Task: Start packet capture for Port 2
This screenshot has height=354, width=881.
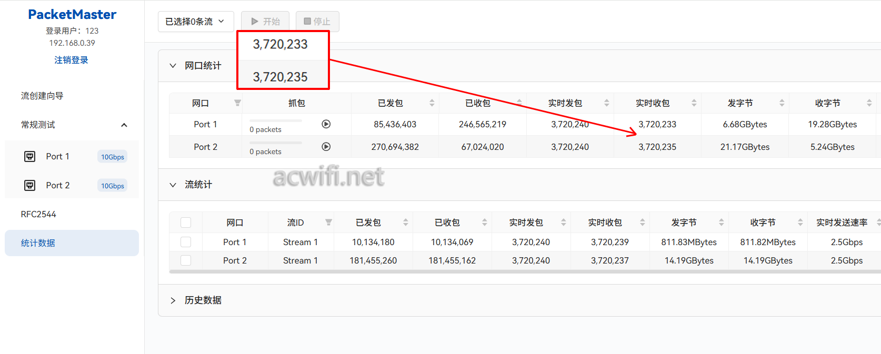Action: [326, 147]
